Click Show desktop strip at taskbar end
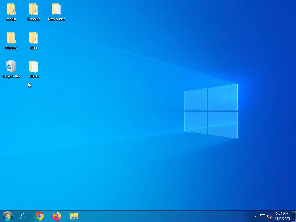296x222 pixels. 294,216
